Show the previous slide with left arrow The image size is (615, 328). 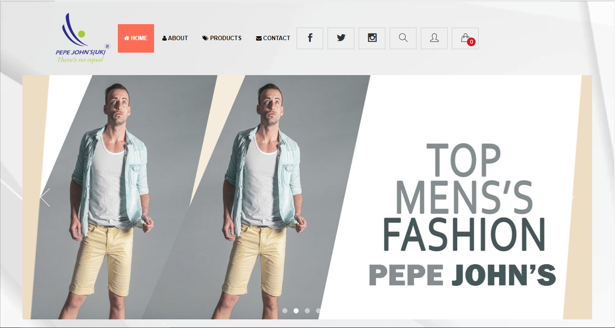45,198
